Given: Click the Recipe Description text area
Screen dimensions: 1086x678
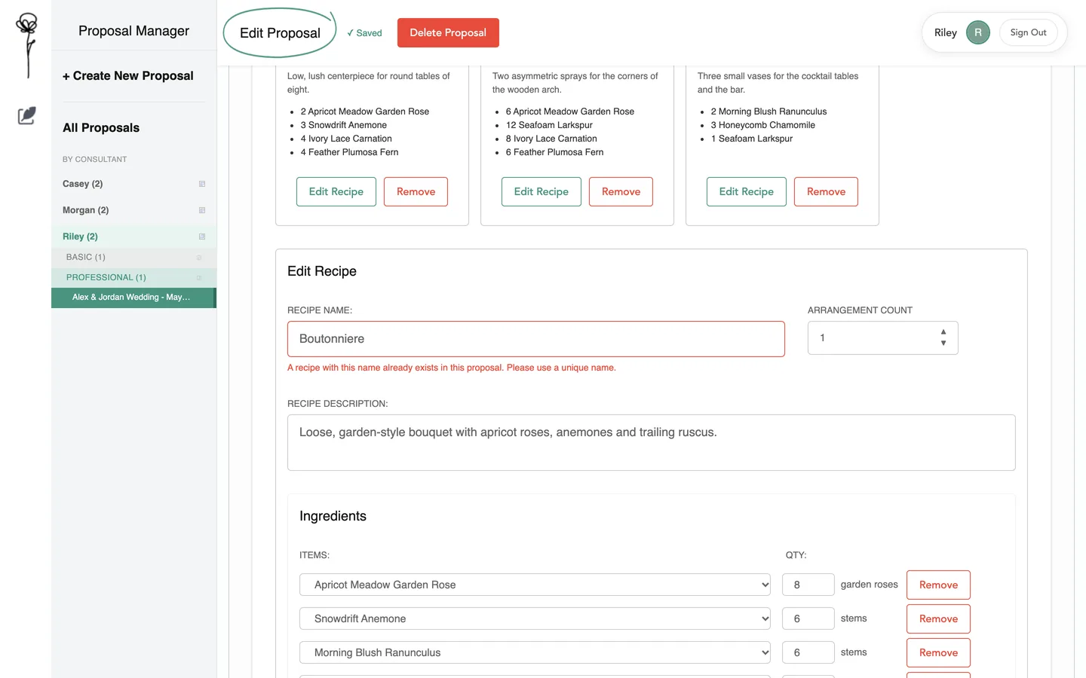Looking at the screenshot, I should click(x=651, y=443).
